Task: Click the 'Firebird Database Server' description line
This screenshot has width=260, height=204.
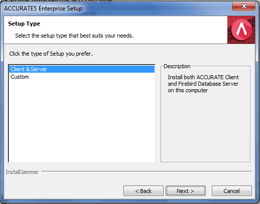Action: [x=208, y=84]
